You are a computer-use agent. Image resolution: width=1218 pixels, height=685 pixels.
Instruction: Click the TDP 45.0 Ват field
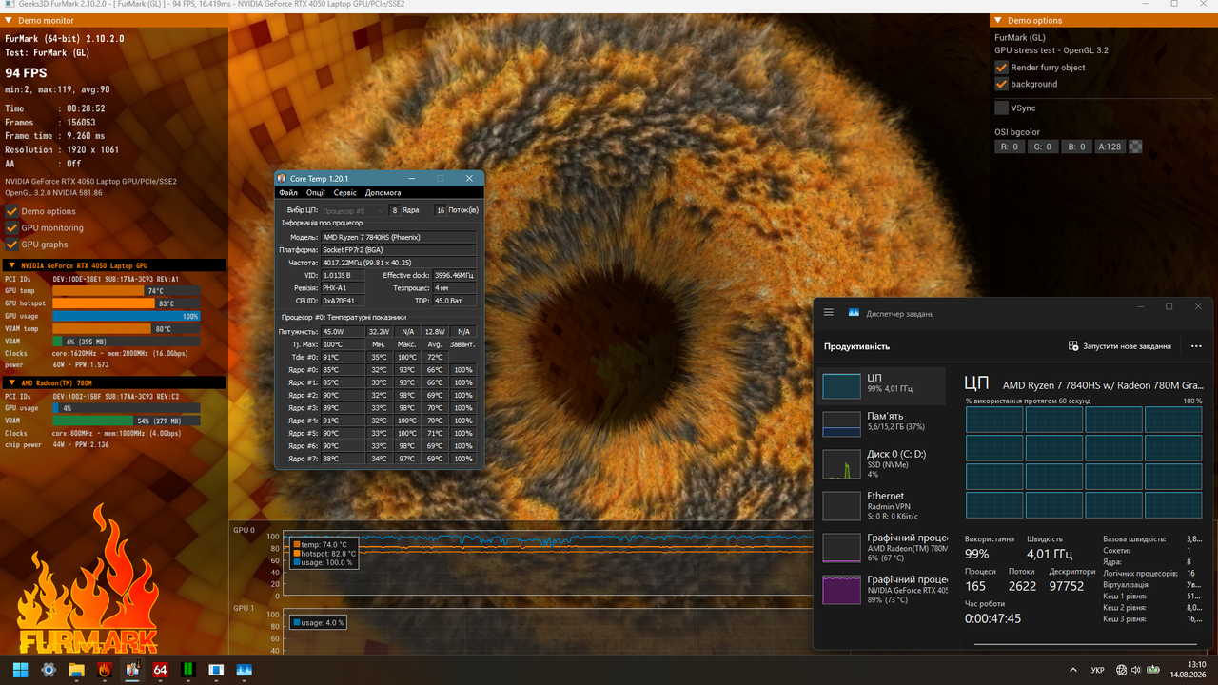(x=455, y=301)
